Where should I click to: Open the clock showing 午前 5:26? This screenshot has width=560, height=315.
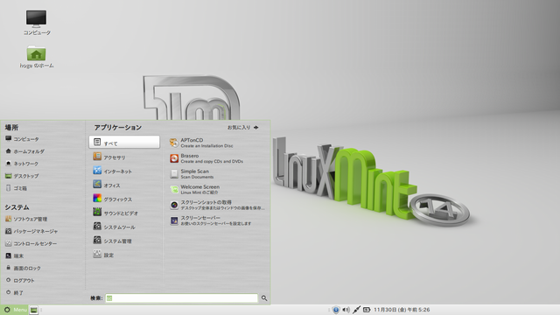tap(402, 310)
